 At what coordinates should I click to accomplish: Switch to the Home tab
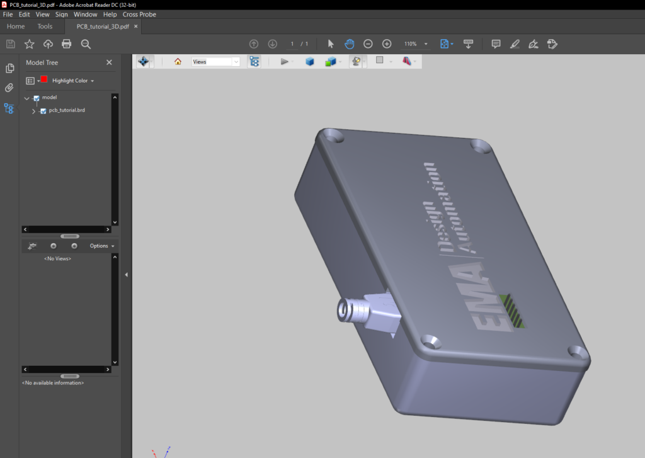[x=16, y=26]
